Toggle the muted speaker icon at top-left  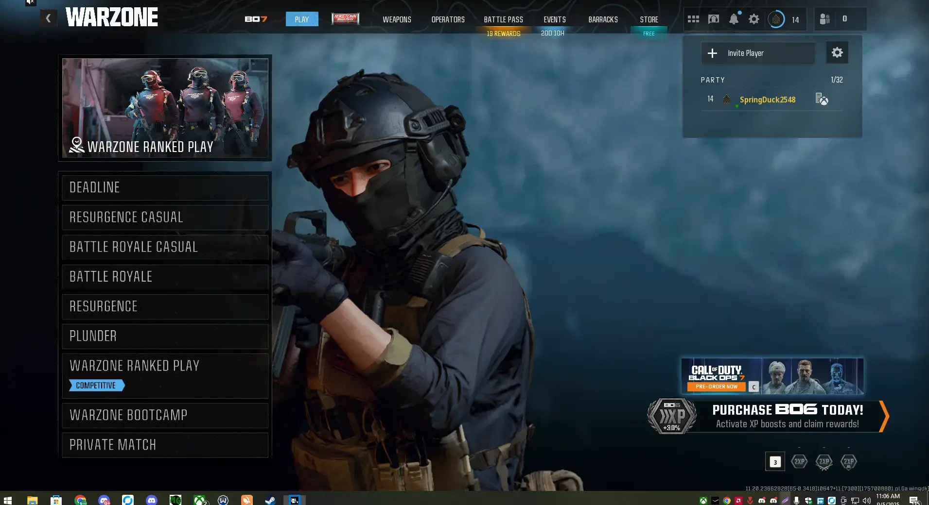click(31, 2)
